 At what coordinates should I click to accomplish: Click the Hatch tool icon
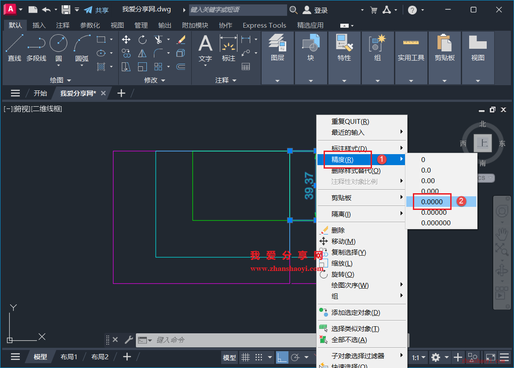[x=101, y=67]
